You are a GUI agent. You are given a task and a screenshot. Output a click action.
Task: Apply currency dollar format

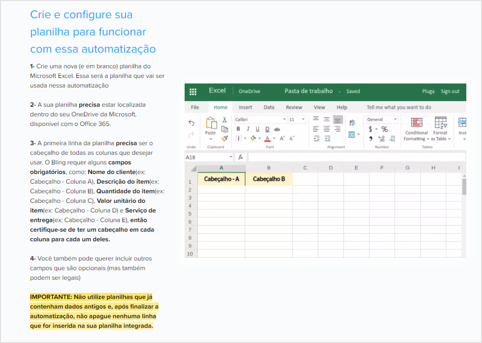pyautogui.click(x=370, y=129)
